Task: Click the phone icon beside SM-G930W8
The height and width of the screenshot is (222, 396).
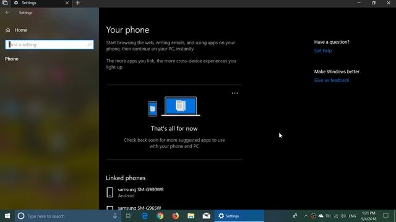Action: tap(110, 192)
